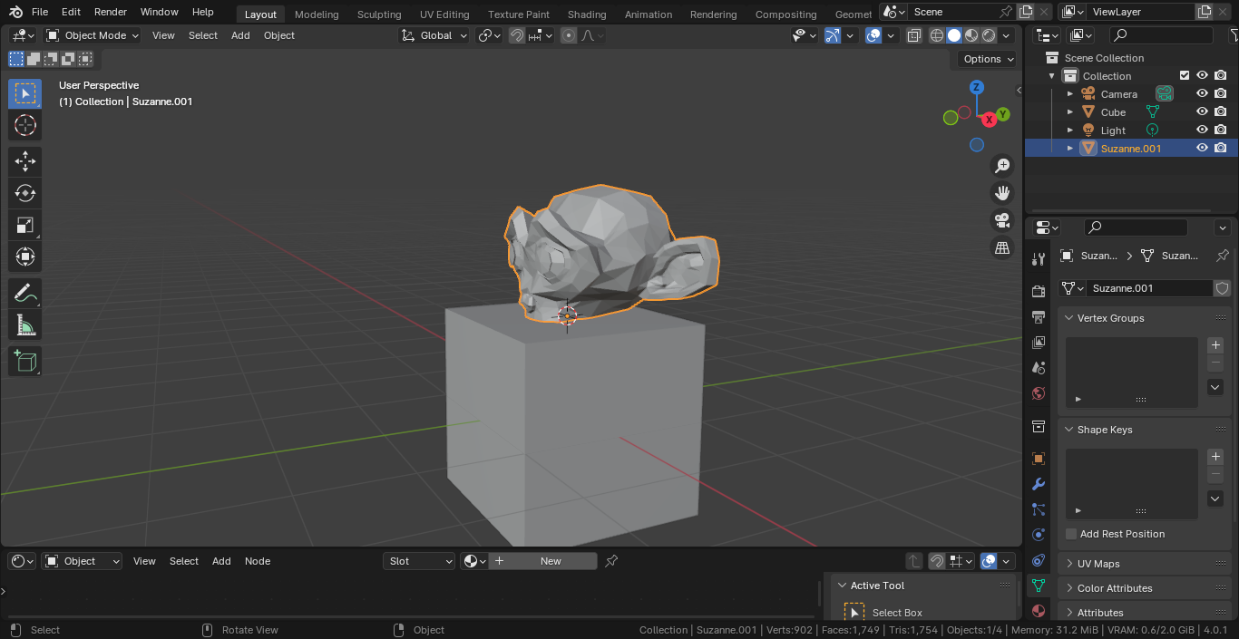The width and height of the screenshot is (1239, 639).
Task: Expand the UV Maps panel
Action: tap(1098, 564)
